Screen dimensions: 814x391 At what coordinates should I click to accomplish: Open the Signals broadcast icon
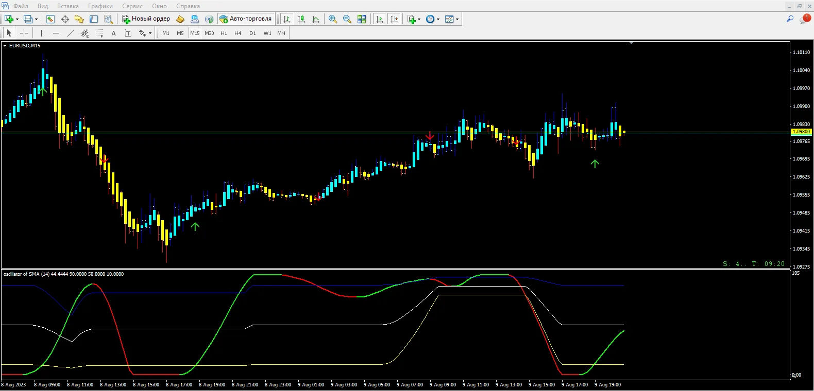[x=209, y=19]
